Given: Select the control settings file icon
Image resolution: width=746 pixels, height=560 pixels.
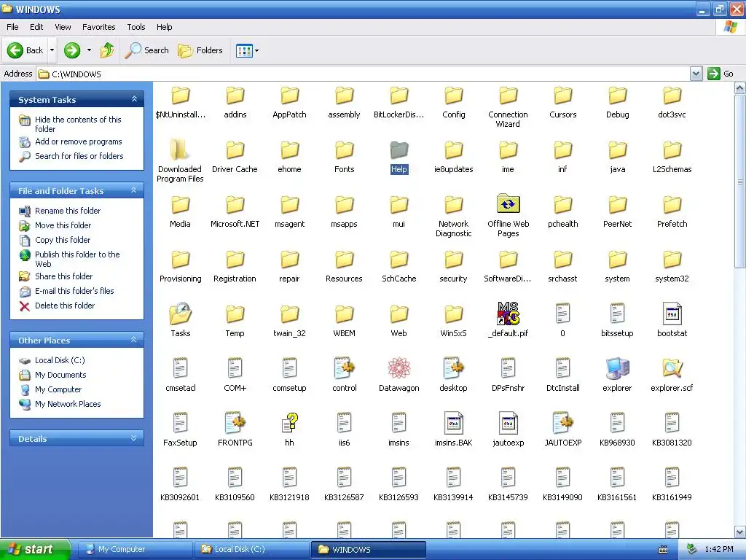Looking at the screenshot, I should 345,368.
